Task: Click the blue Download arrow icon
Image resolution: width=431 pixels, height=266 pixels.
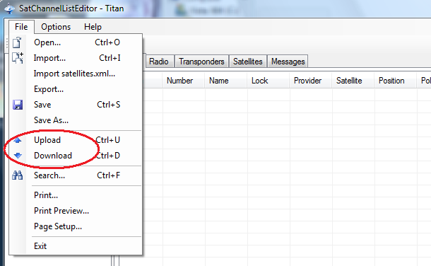Action: [x=18, y=156]
